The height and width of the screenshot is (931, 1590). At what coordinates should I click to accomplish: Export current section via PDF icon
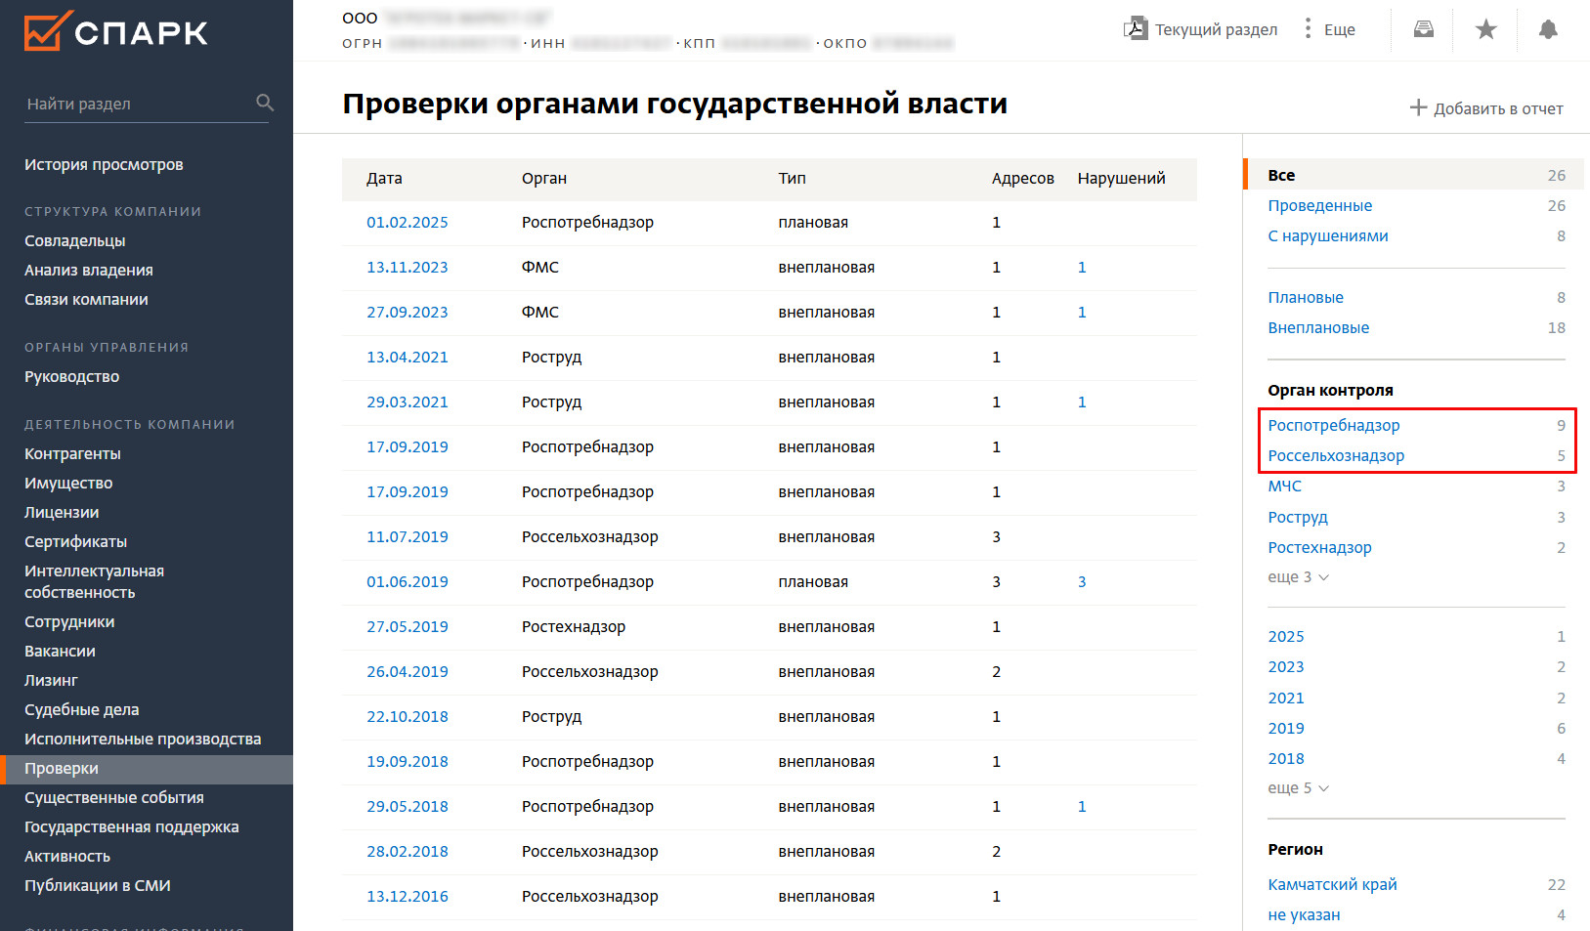point(1135,29)
